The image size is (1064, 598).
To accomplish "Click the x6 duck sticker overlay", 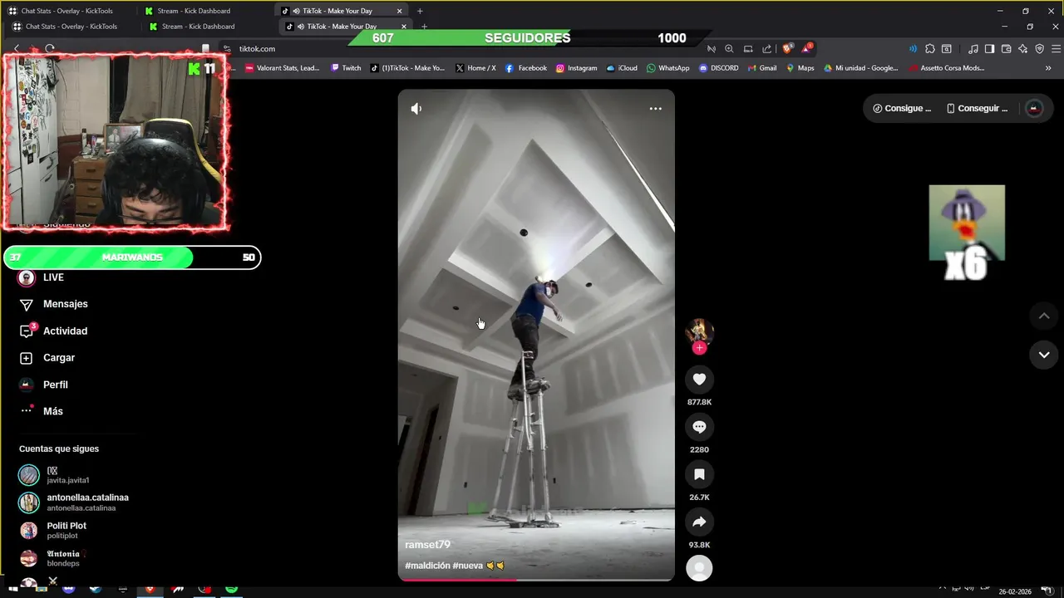I will (967, 233).
